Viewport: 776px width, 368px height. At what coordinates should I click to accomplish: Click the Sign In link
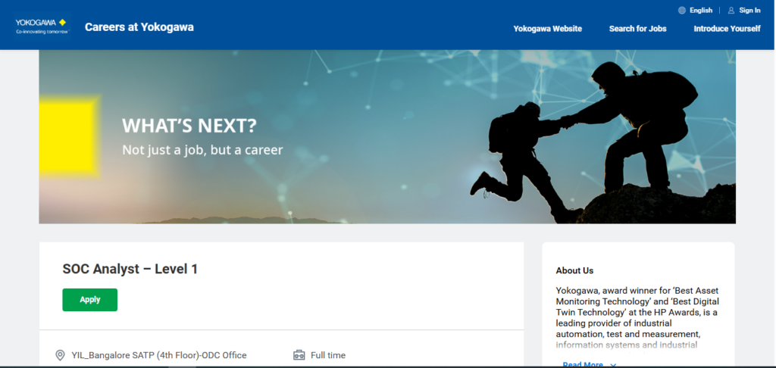749,11
